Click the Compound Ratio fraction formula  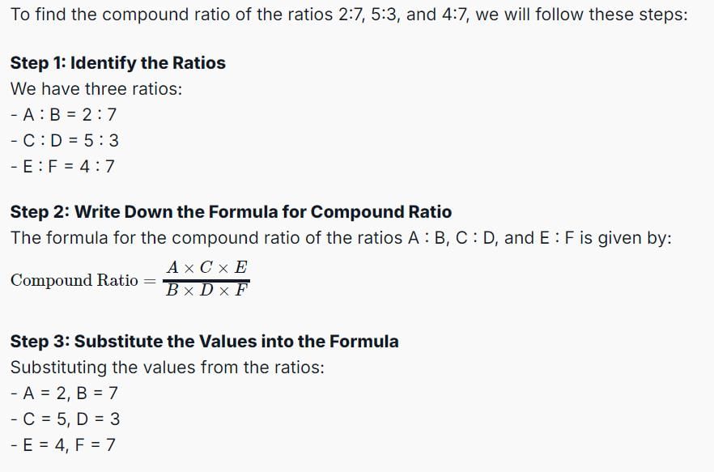[130, 279]
